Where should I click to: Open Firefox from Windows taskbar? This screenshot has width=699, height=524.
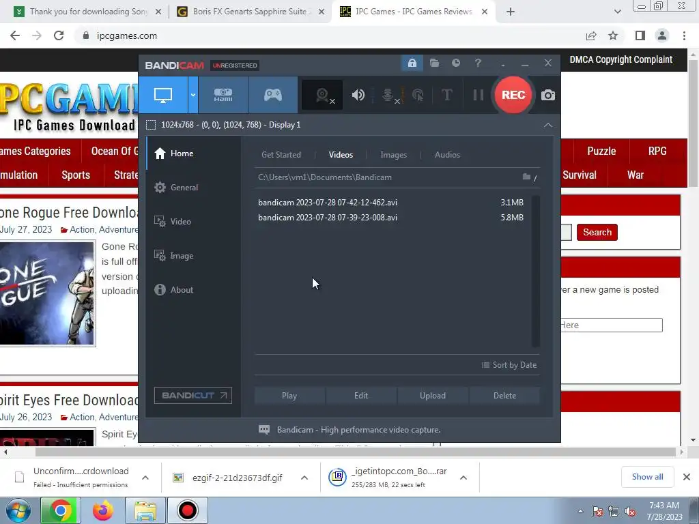coord(103,510)
